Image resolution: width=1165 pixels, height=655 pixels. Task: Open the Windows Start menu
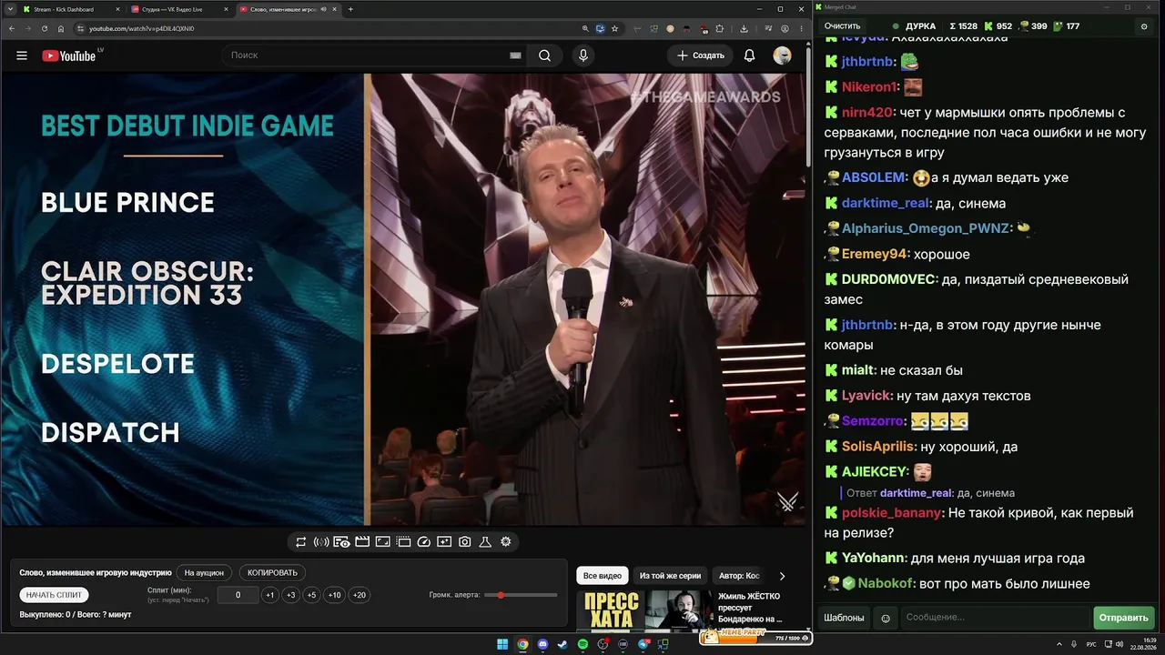click(502, 645)
